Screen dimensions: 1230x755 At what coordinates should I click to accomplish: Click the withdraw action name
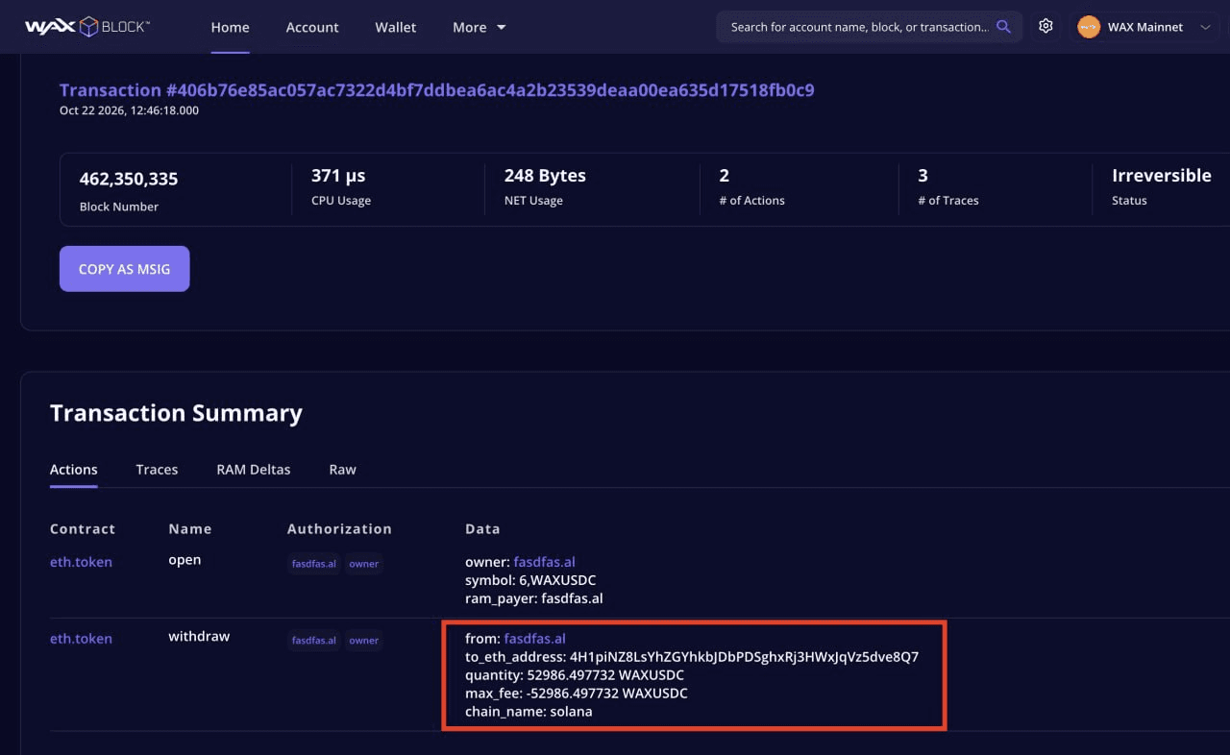click(199, 637)
